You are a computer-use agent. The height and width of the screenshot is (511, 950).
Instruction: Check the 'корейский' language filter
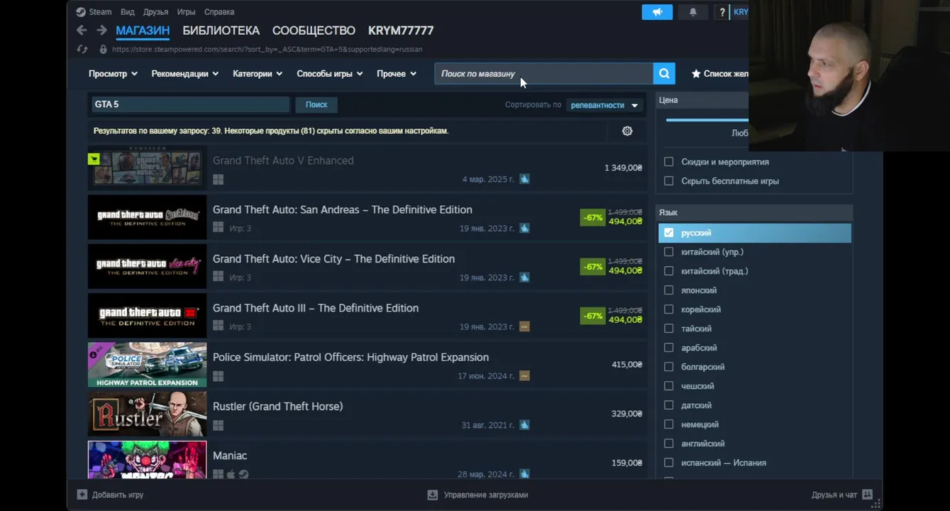[x=668, y=309]
